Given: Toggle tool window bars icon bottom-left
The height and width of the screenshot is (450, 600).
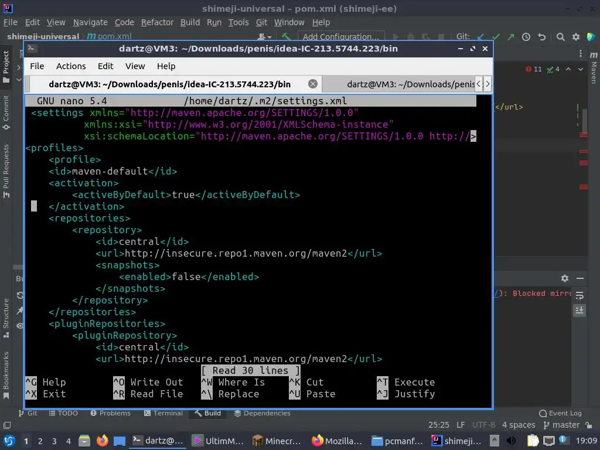Looking at the screenshot, I should 7,425.
